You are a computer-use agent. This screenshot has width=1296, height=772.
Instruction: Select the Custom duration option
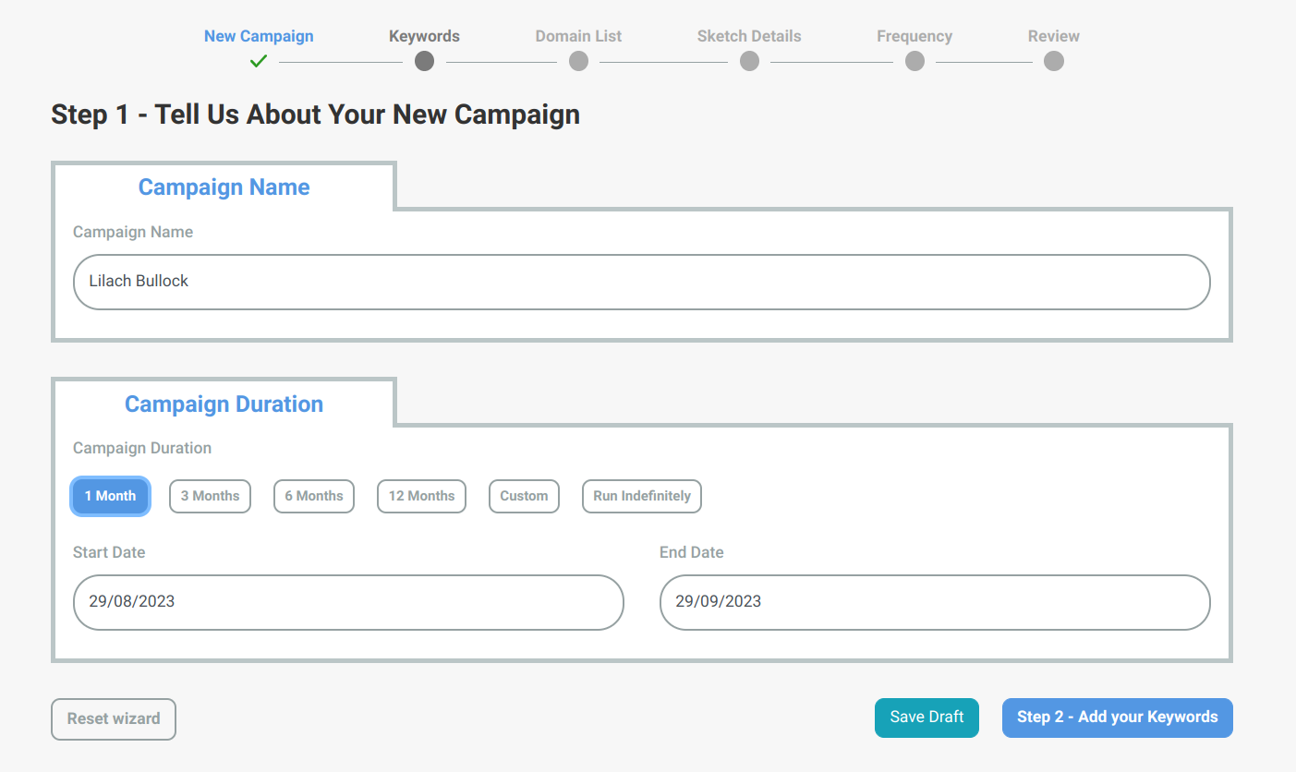click(x=524, y=496)
